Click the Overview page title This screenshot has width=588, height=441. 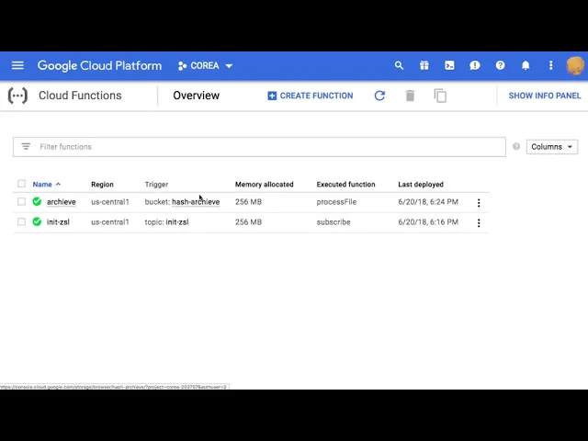(x=196, y=96)
